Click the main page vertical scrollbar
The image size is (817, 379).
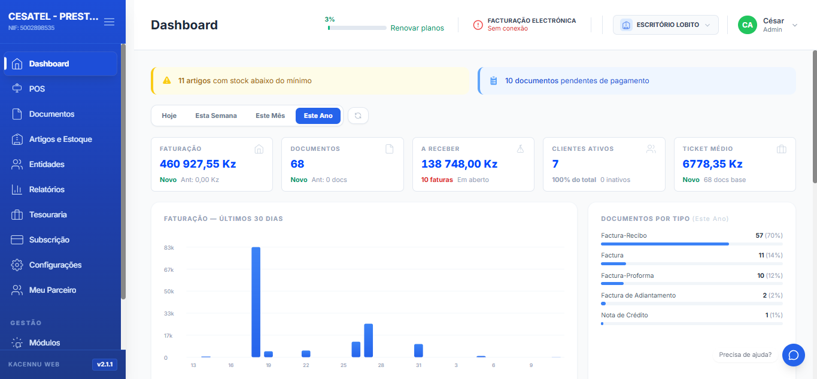[x=815, y=117]
